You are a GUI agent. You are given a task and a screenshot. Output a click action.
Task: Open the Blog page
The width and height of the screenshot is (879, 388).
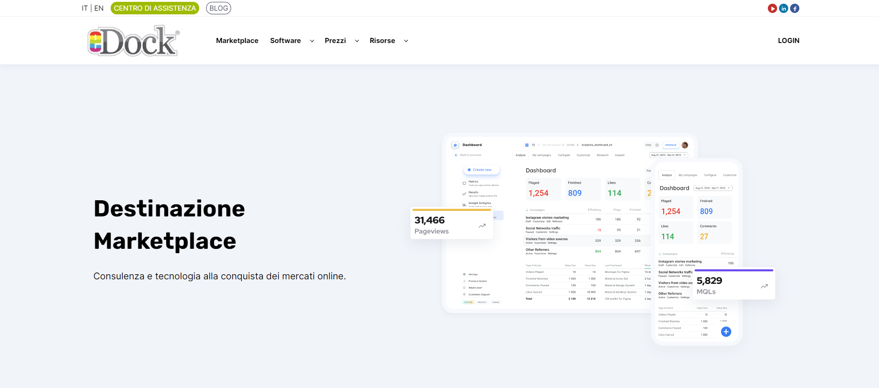coord(219,8)
